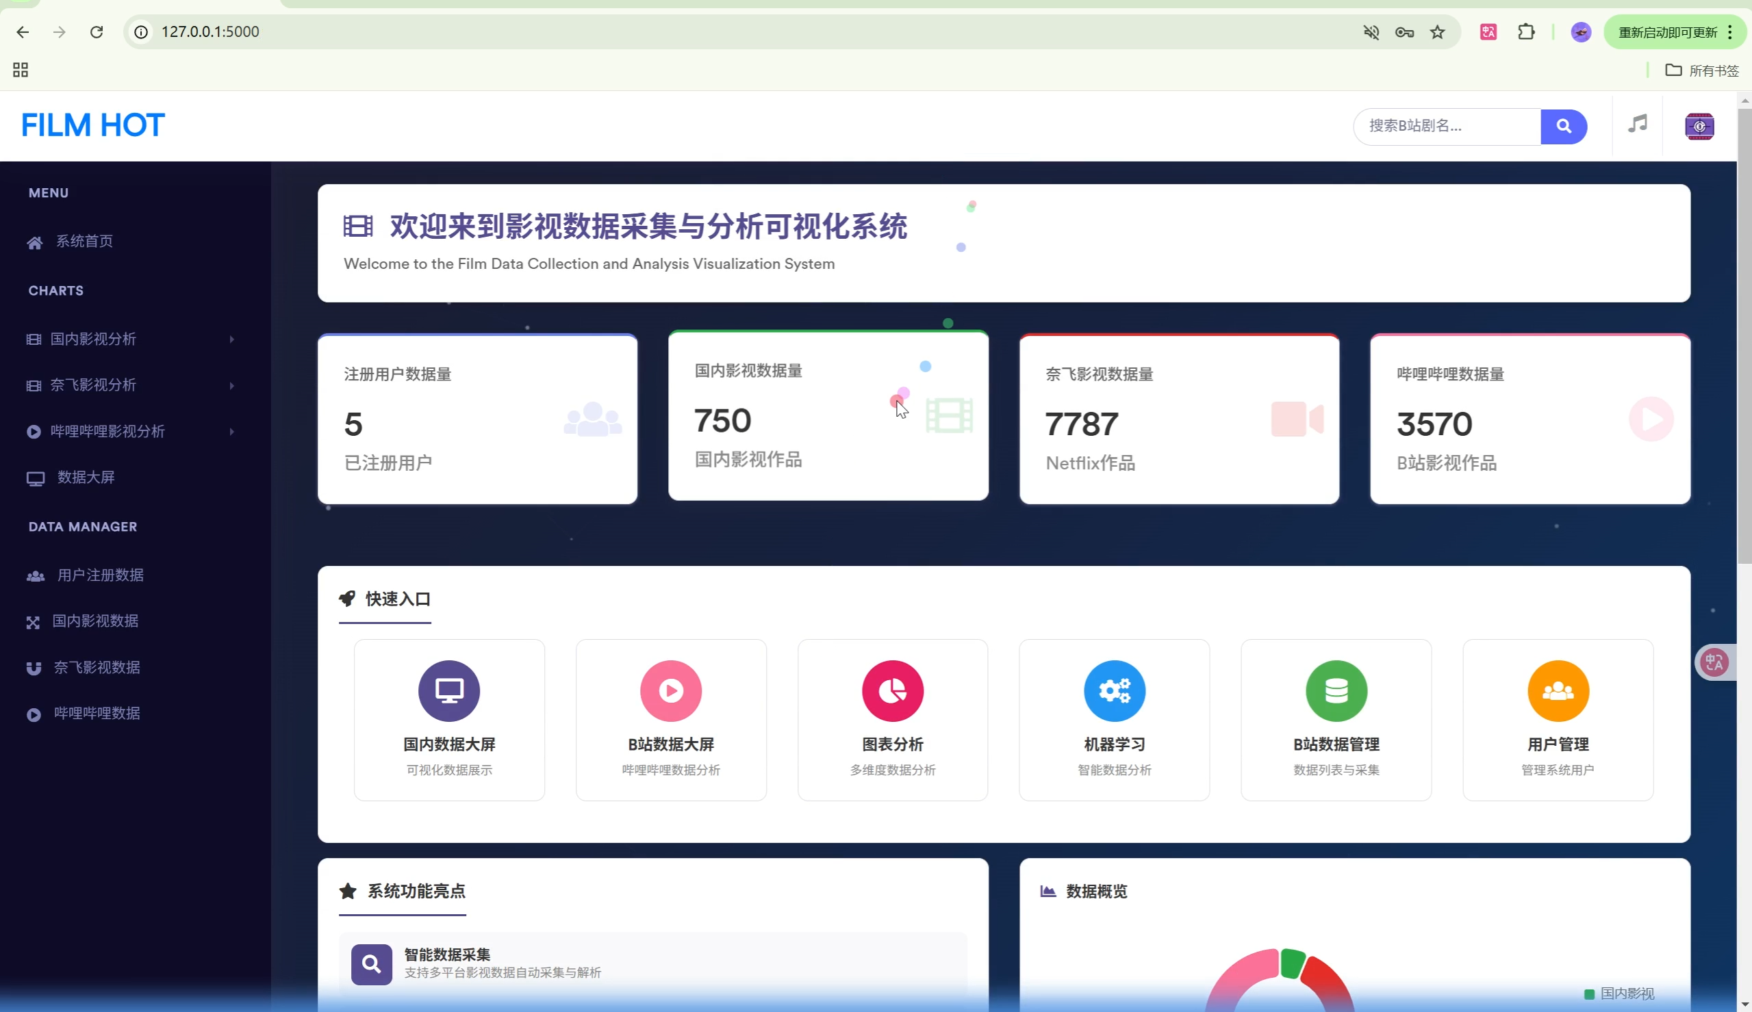
Task: Open the orange 用户管理 users icon
Action: pyautogui.click(x=1558, y=690)
